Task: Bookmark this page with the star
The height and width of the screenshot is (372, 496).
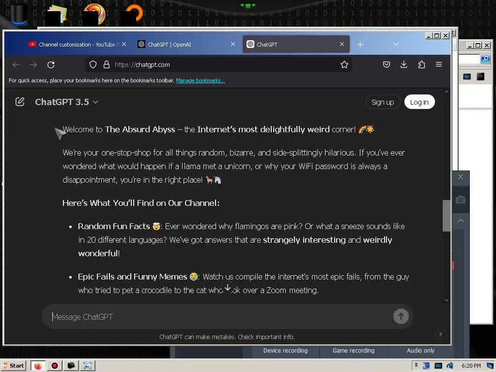Action: click(x=344, y=64)
